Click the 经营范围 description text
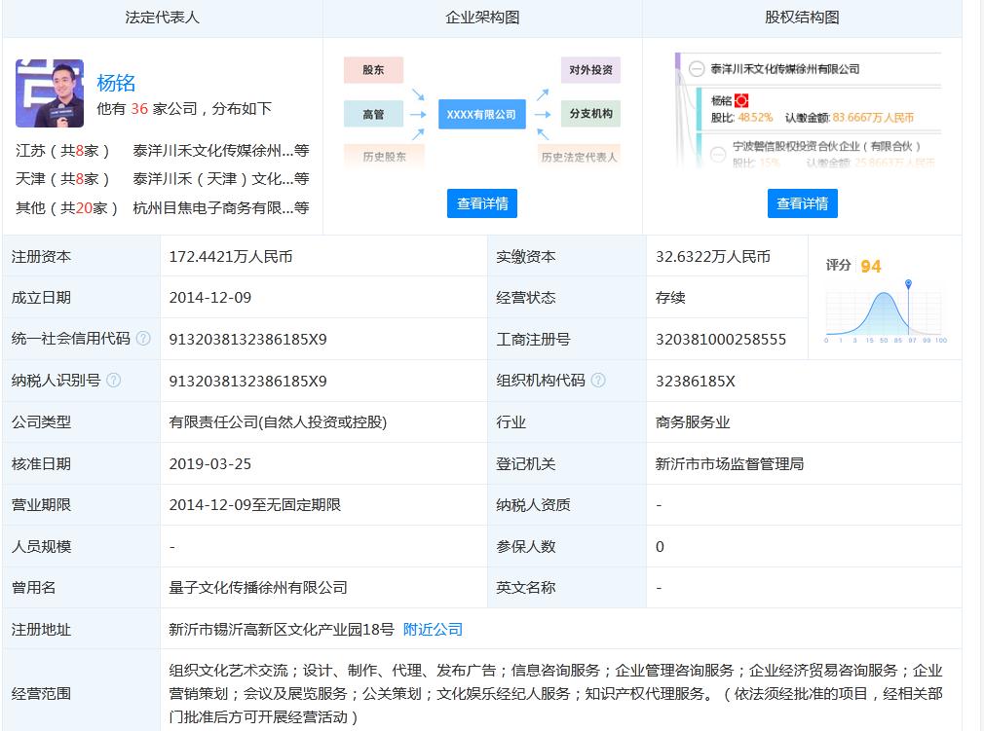 click(555, 693)
